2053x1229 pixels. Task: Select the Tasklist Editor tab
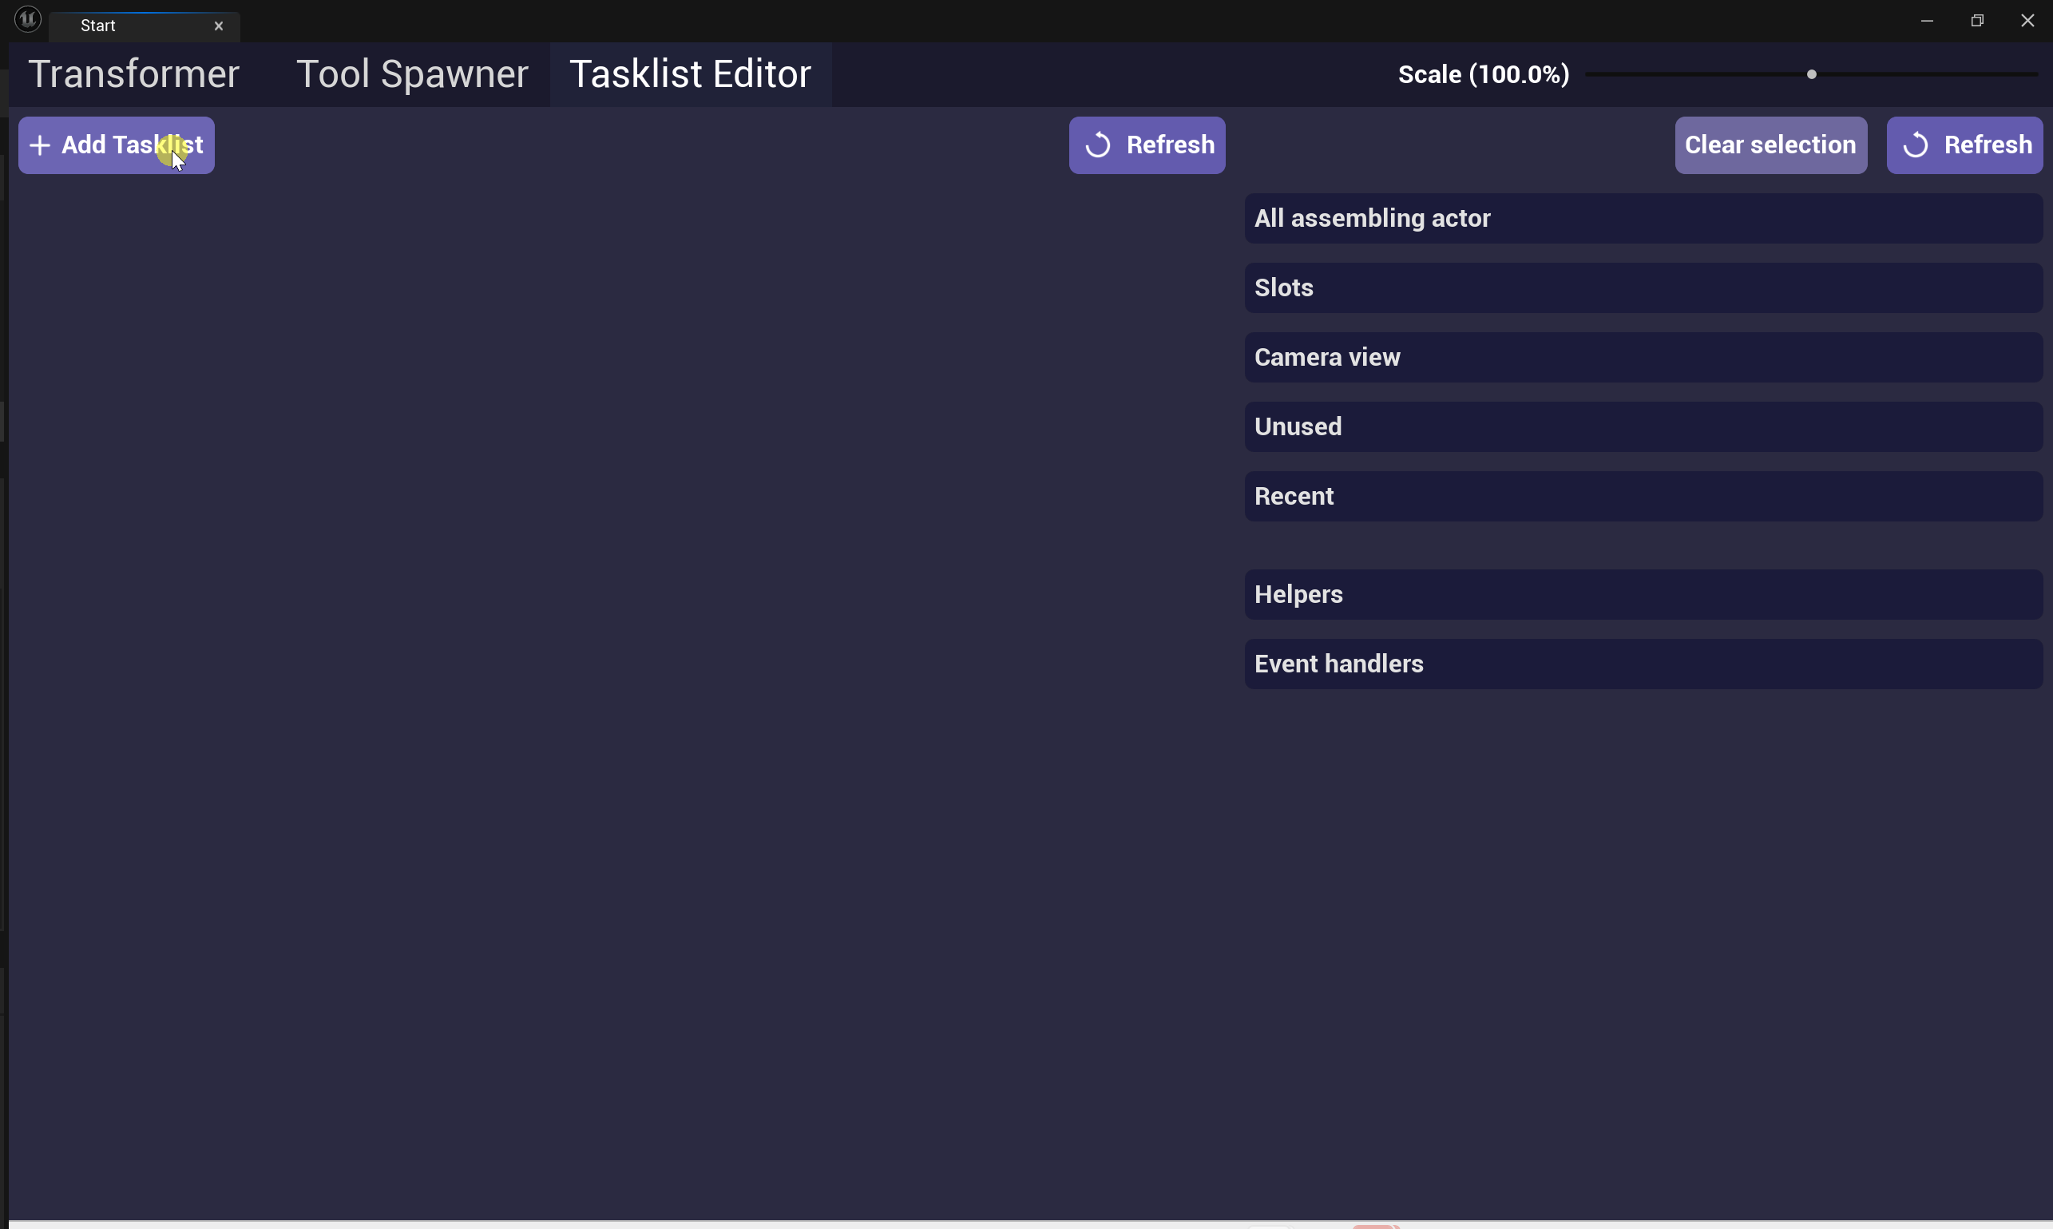coord(690,74)
